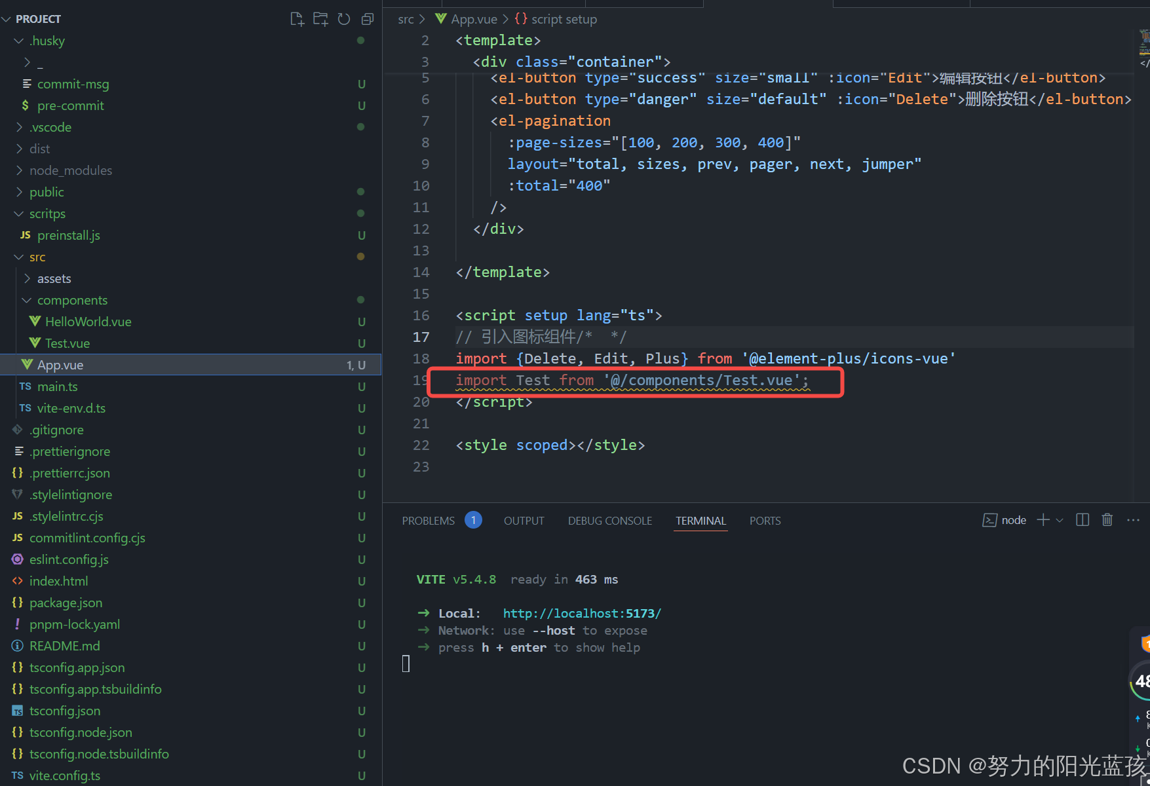Expand the dist folder
Screen dimensions: 1150x786
click(33, 149)
